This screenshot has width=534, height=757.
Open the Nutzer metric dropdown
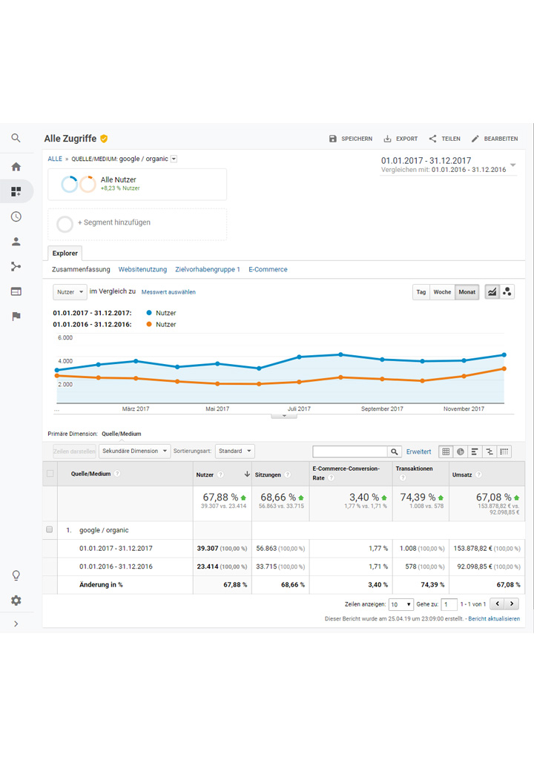click(70, 291)
